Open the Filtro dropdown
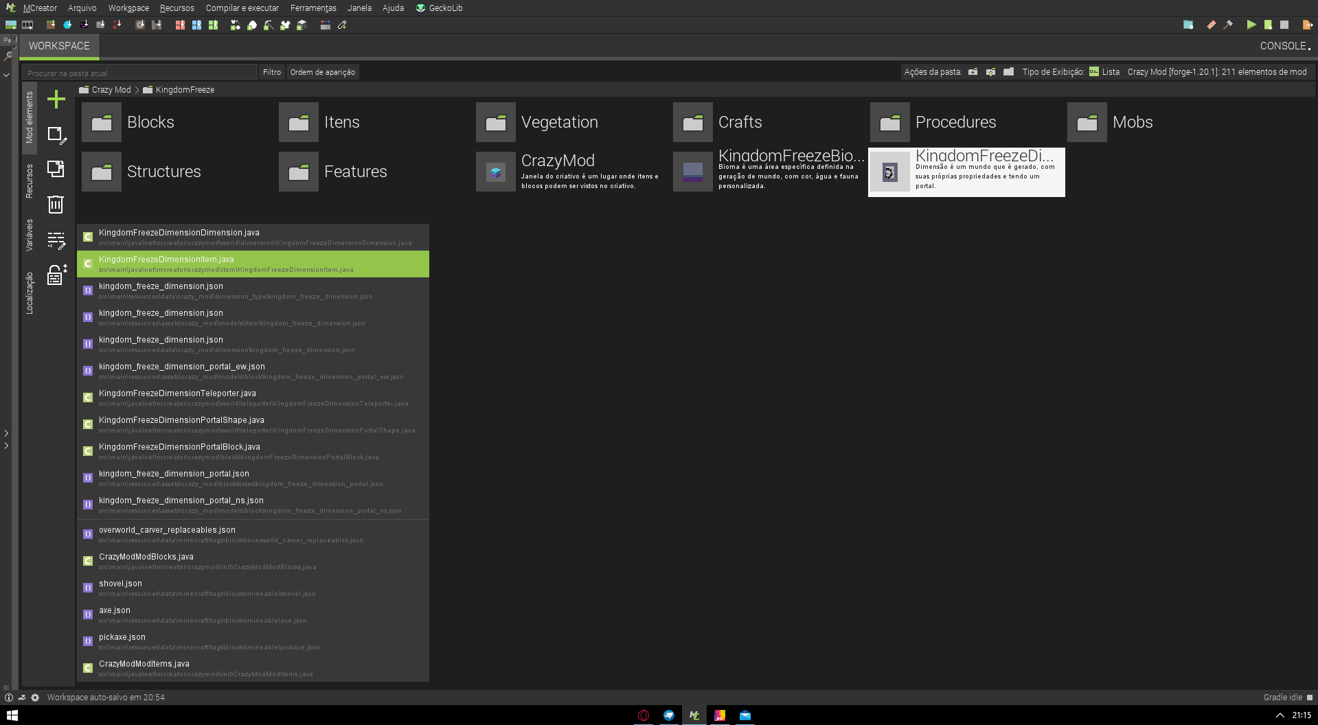The width and height of the screenshot is (1318, 725). click(272, 72)
